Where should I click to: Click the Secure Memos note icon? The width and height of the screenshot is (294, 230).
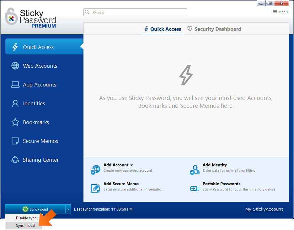pos(15,141)
